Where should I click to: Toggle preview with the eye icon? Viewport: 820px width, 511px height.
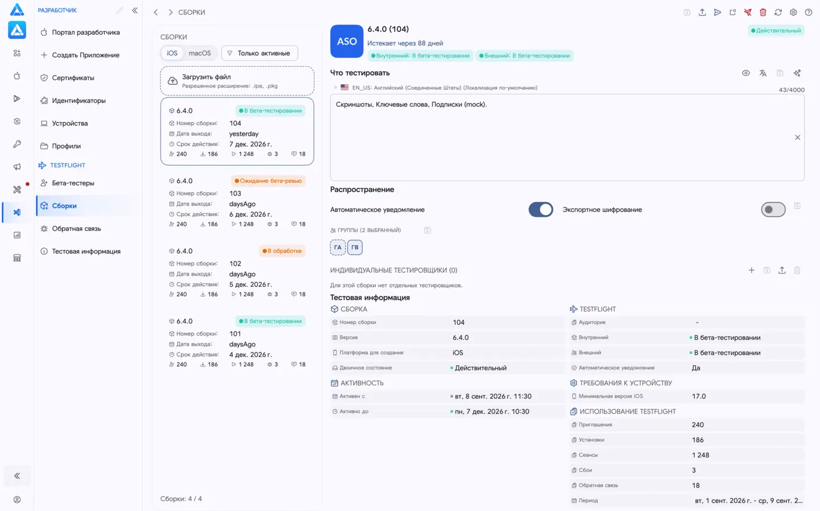(746, 73)
